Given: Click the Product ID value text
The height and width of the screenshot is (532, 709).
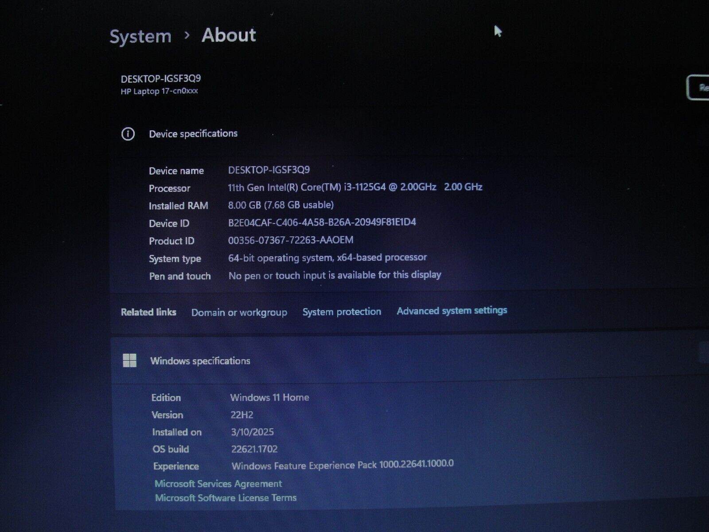Looking at the screenshot, I should point(291,240).
